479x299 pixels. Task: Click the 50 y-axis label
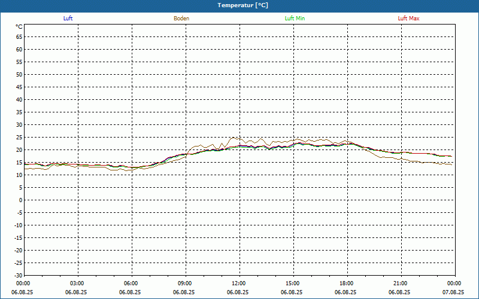[x=19, y=74]
